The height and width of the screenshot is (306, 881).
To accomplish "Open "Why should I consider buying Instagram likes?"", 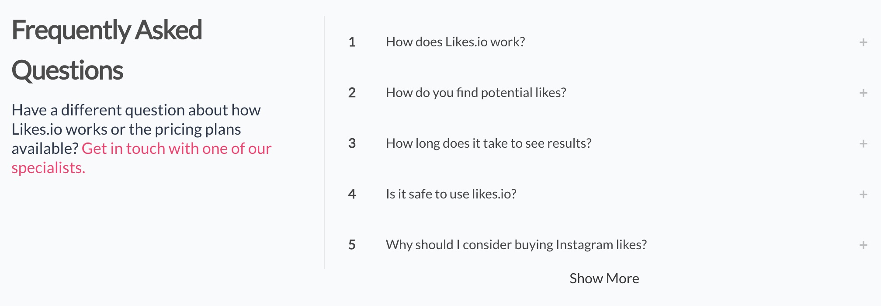I will (x=516, y=245).
